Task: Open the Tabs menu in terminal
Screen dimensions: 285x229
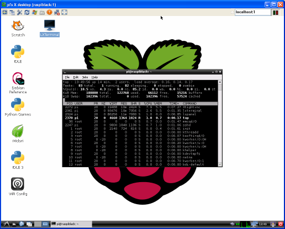Action: point(85,77)
